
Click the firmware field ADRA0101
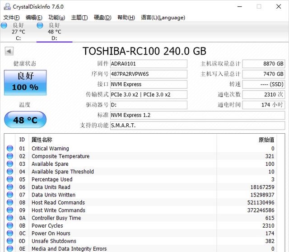(x=149, y=64)
